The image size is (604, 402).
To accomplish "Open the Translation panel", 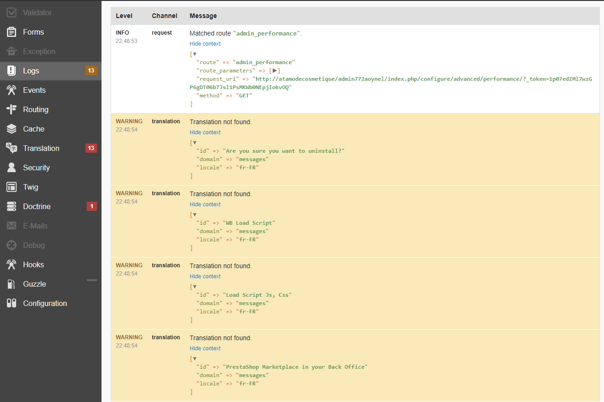I will pos(41,149).
